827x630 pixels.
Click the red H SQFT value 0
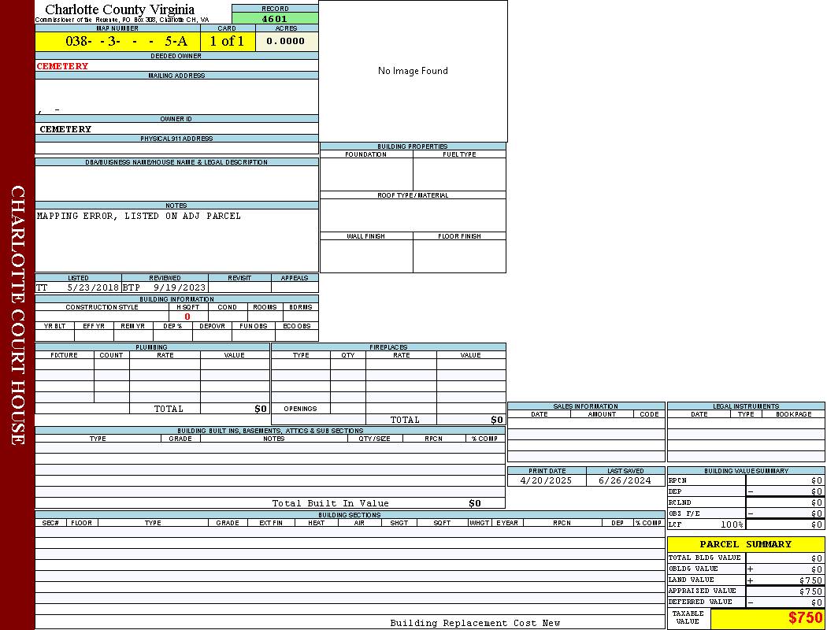187,317
